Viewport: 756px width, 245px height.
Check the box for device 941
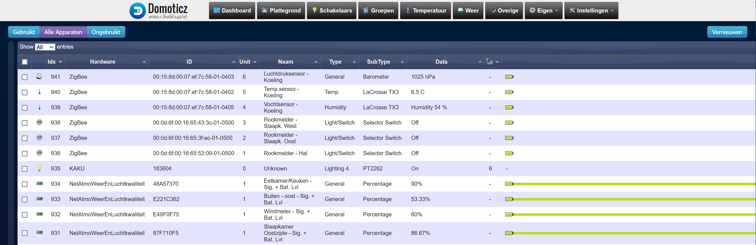coord(25,77)
